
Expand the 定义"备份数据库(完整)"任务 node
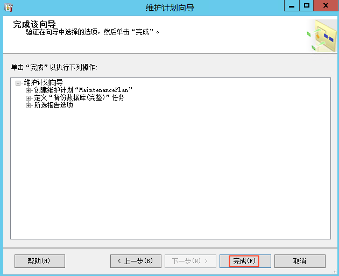(x=28, y=98)
